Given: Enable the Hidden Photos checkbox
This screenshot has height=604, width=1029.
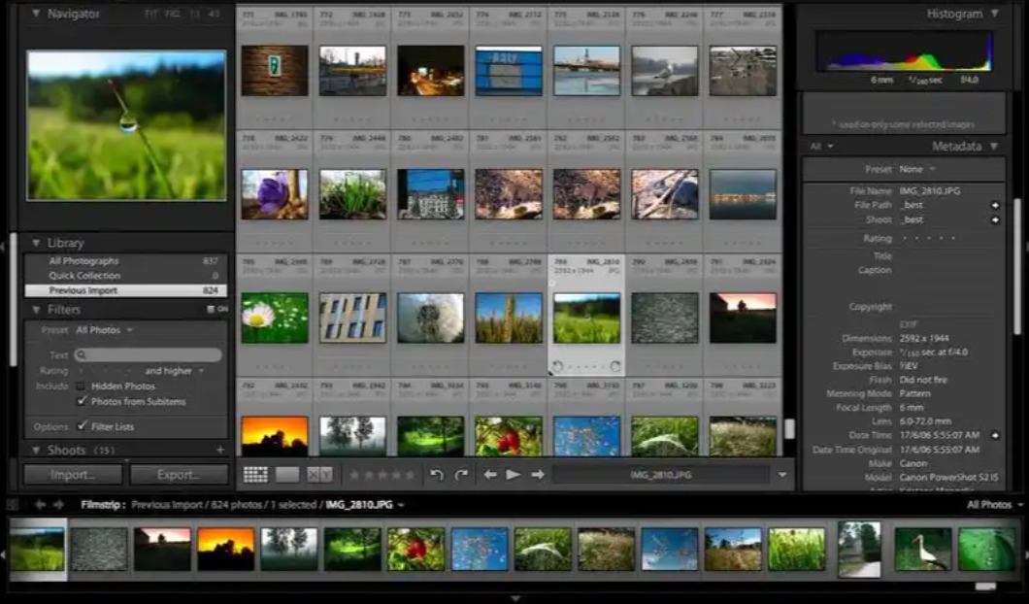Looking at the screenshot, I should tap(82, 386).
